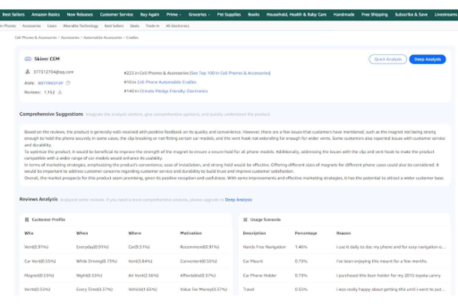
Task: Click Recommend(0.91%) cell
Action: point(200,247)
